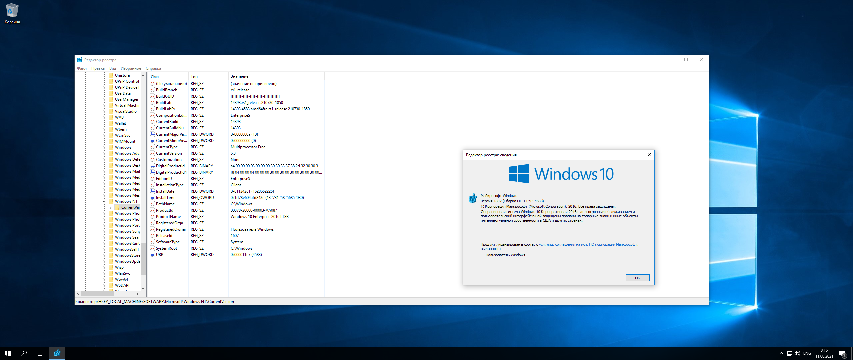Select the BuildLabEx value row
Viewport: 853px width, 360px height.
point(236,109)
